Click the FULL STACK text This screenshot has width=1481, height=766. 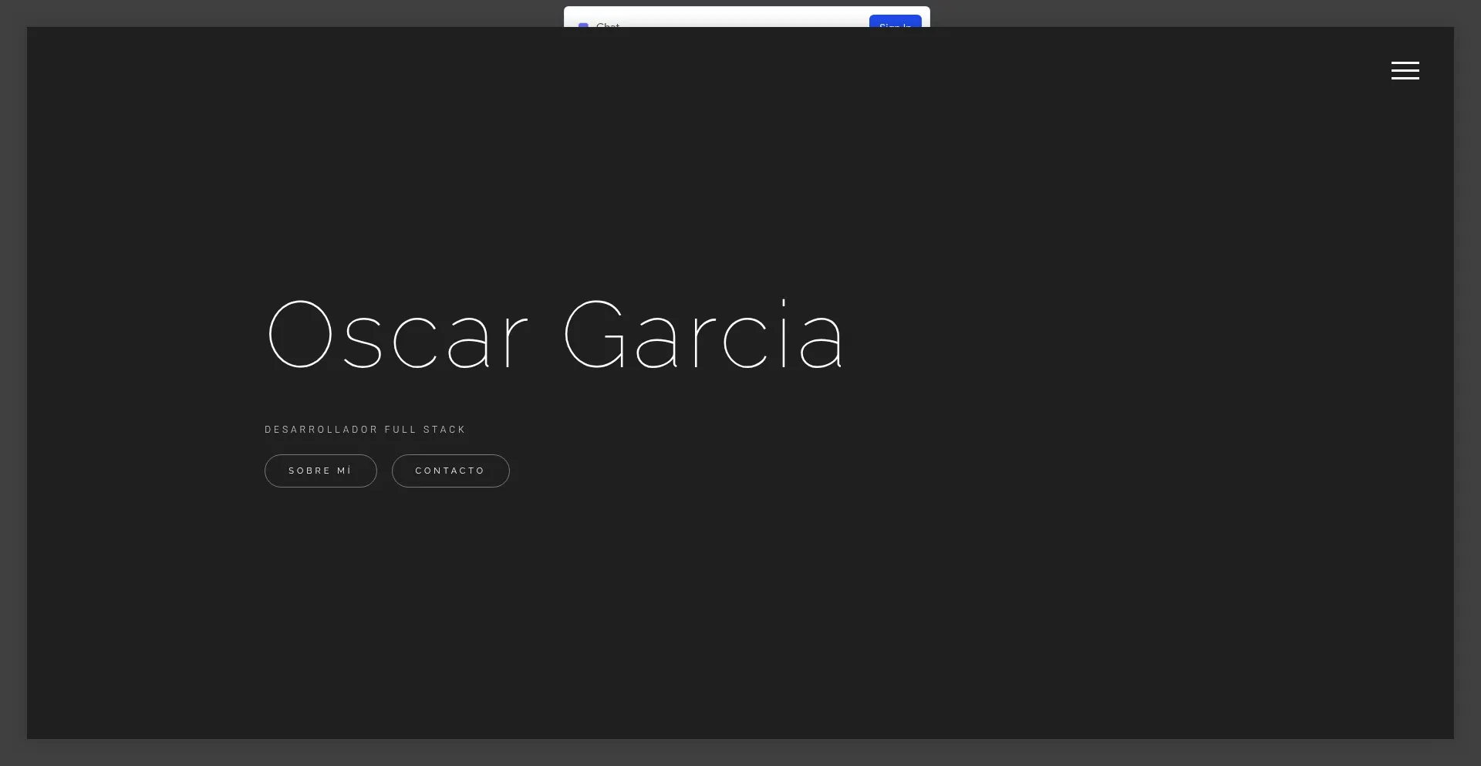[x=425, y=430]
